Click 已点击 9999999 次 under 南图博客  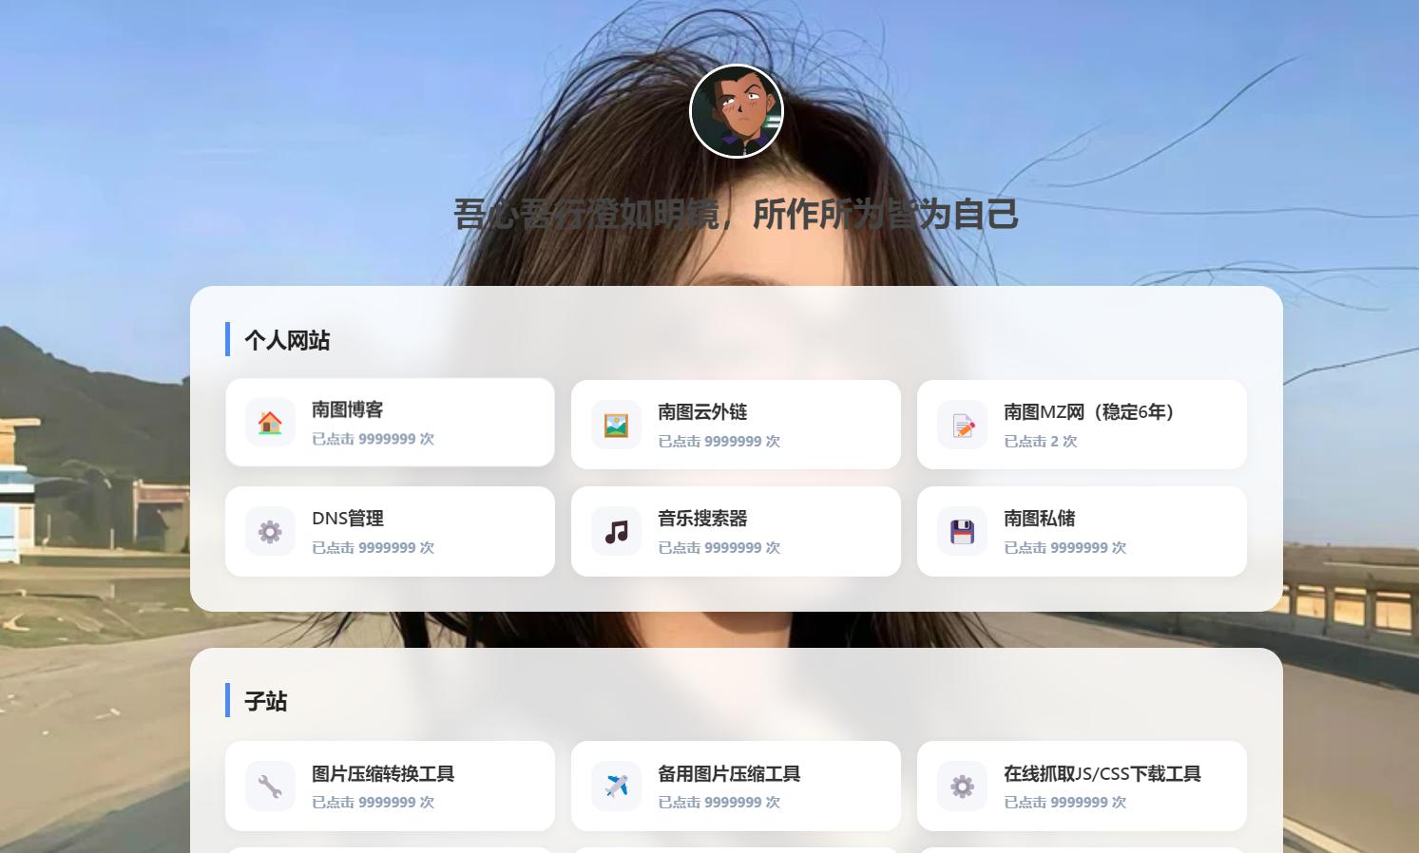point(373,439)
